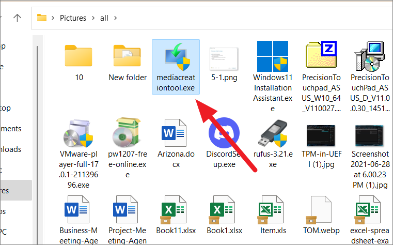Click the folder icon in the address bar

click(42, 18)
